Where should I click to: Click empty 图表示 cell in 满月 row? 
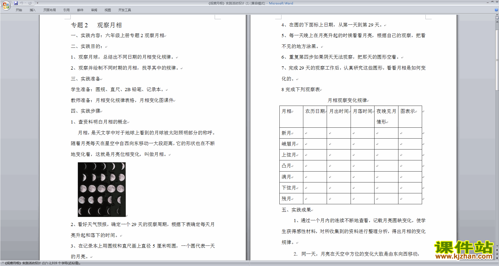point(410,177)
